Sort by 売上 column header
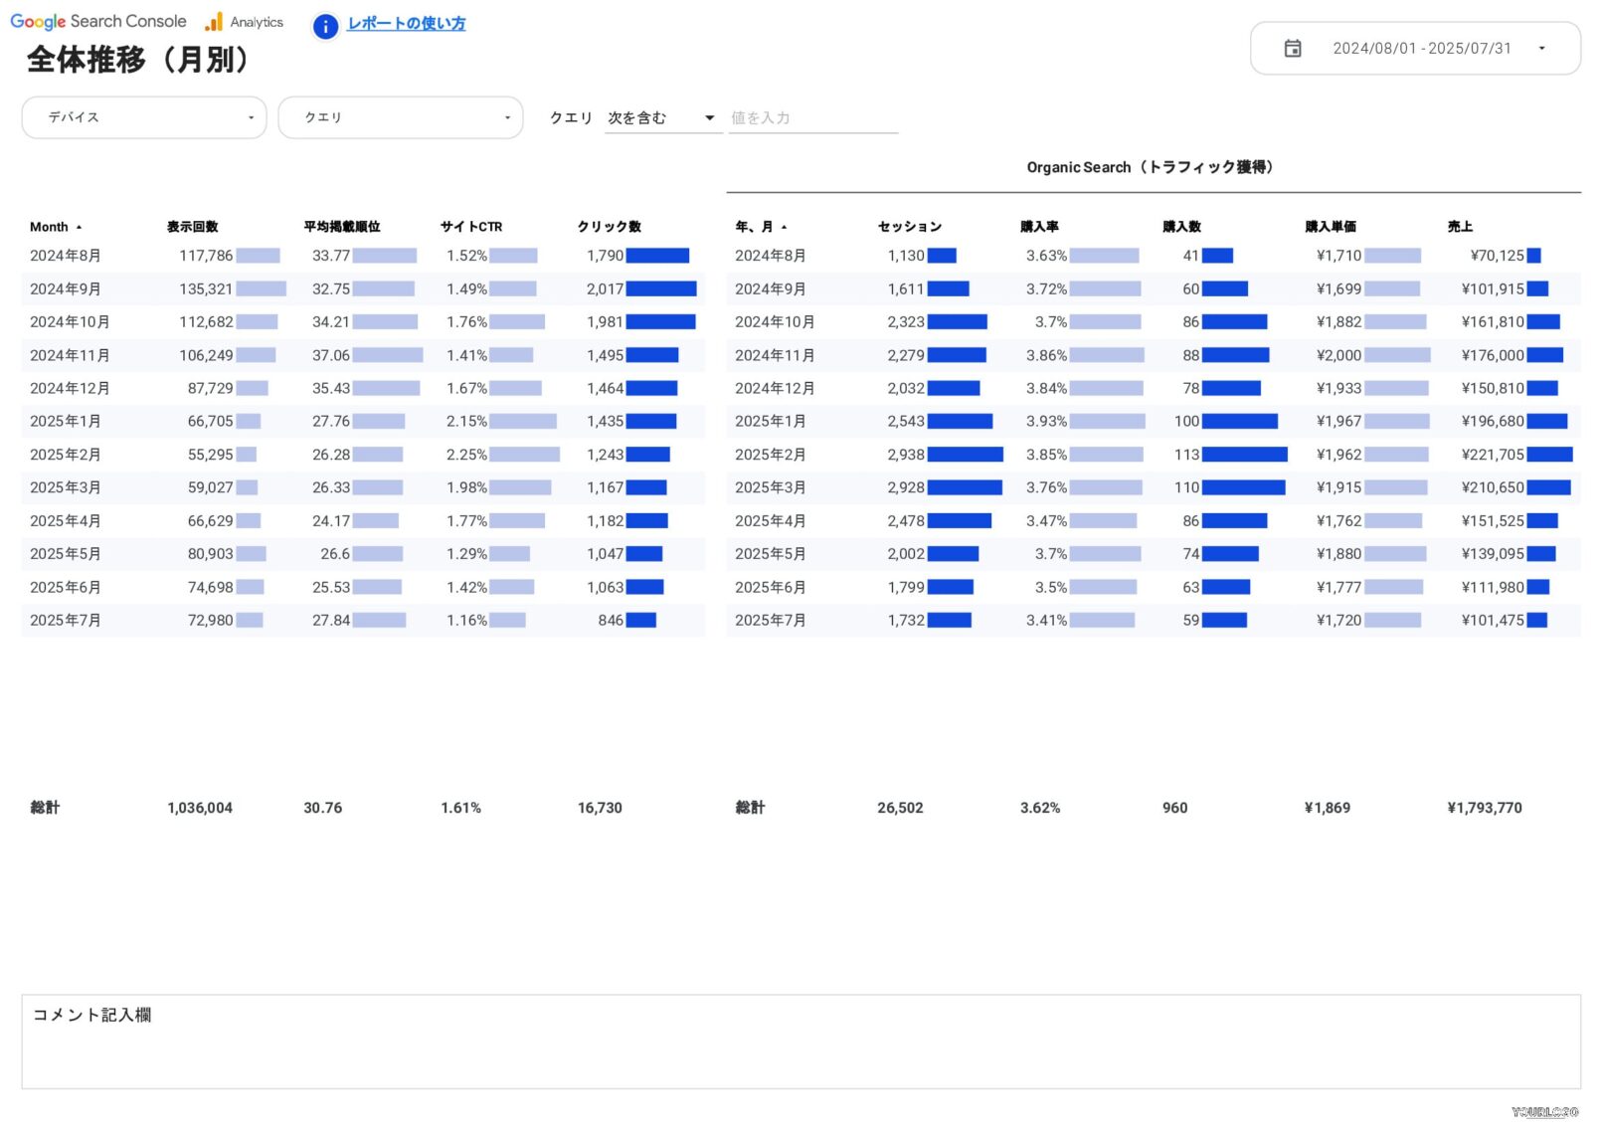Viewport: 1603px width, 1133px height. (x=1460, y=227)
